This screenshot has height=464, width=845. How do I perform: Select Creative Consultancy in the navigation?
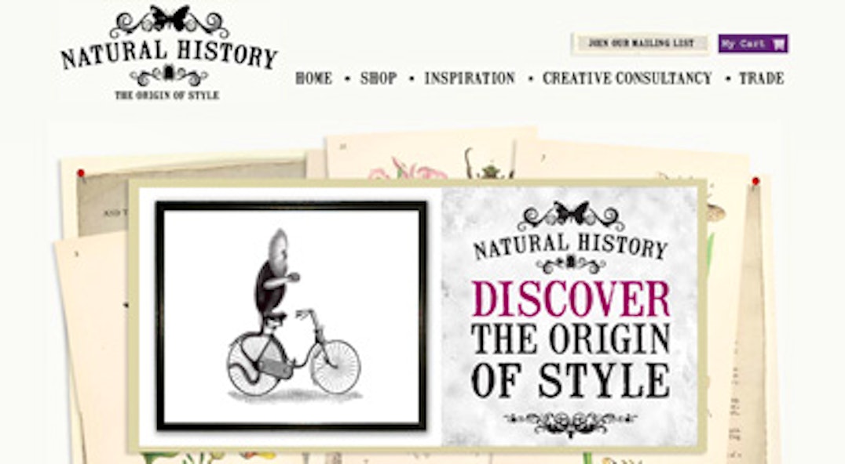(627, 78)
